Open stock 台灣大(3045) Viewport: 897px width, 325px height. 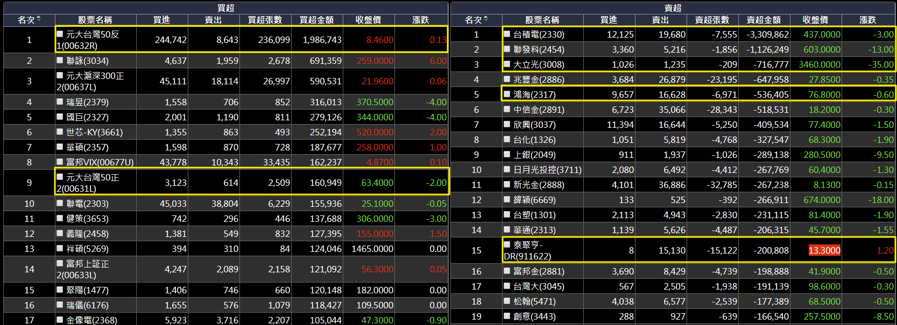(x=539, y=286)
